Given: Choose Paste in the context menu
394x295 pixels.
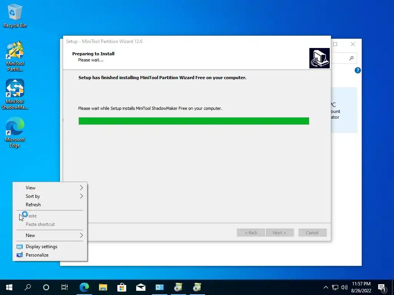Looking at the screenshot, I should pyautogui.click(x=50, y=216).
